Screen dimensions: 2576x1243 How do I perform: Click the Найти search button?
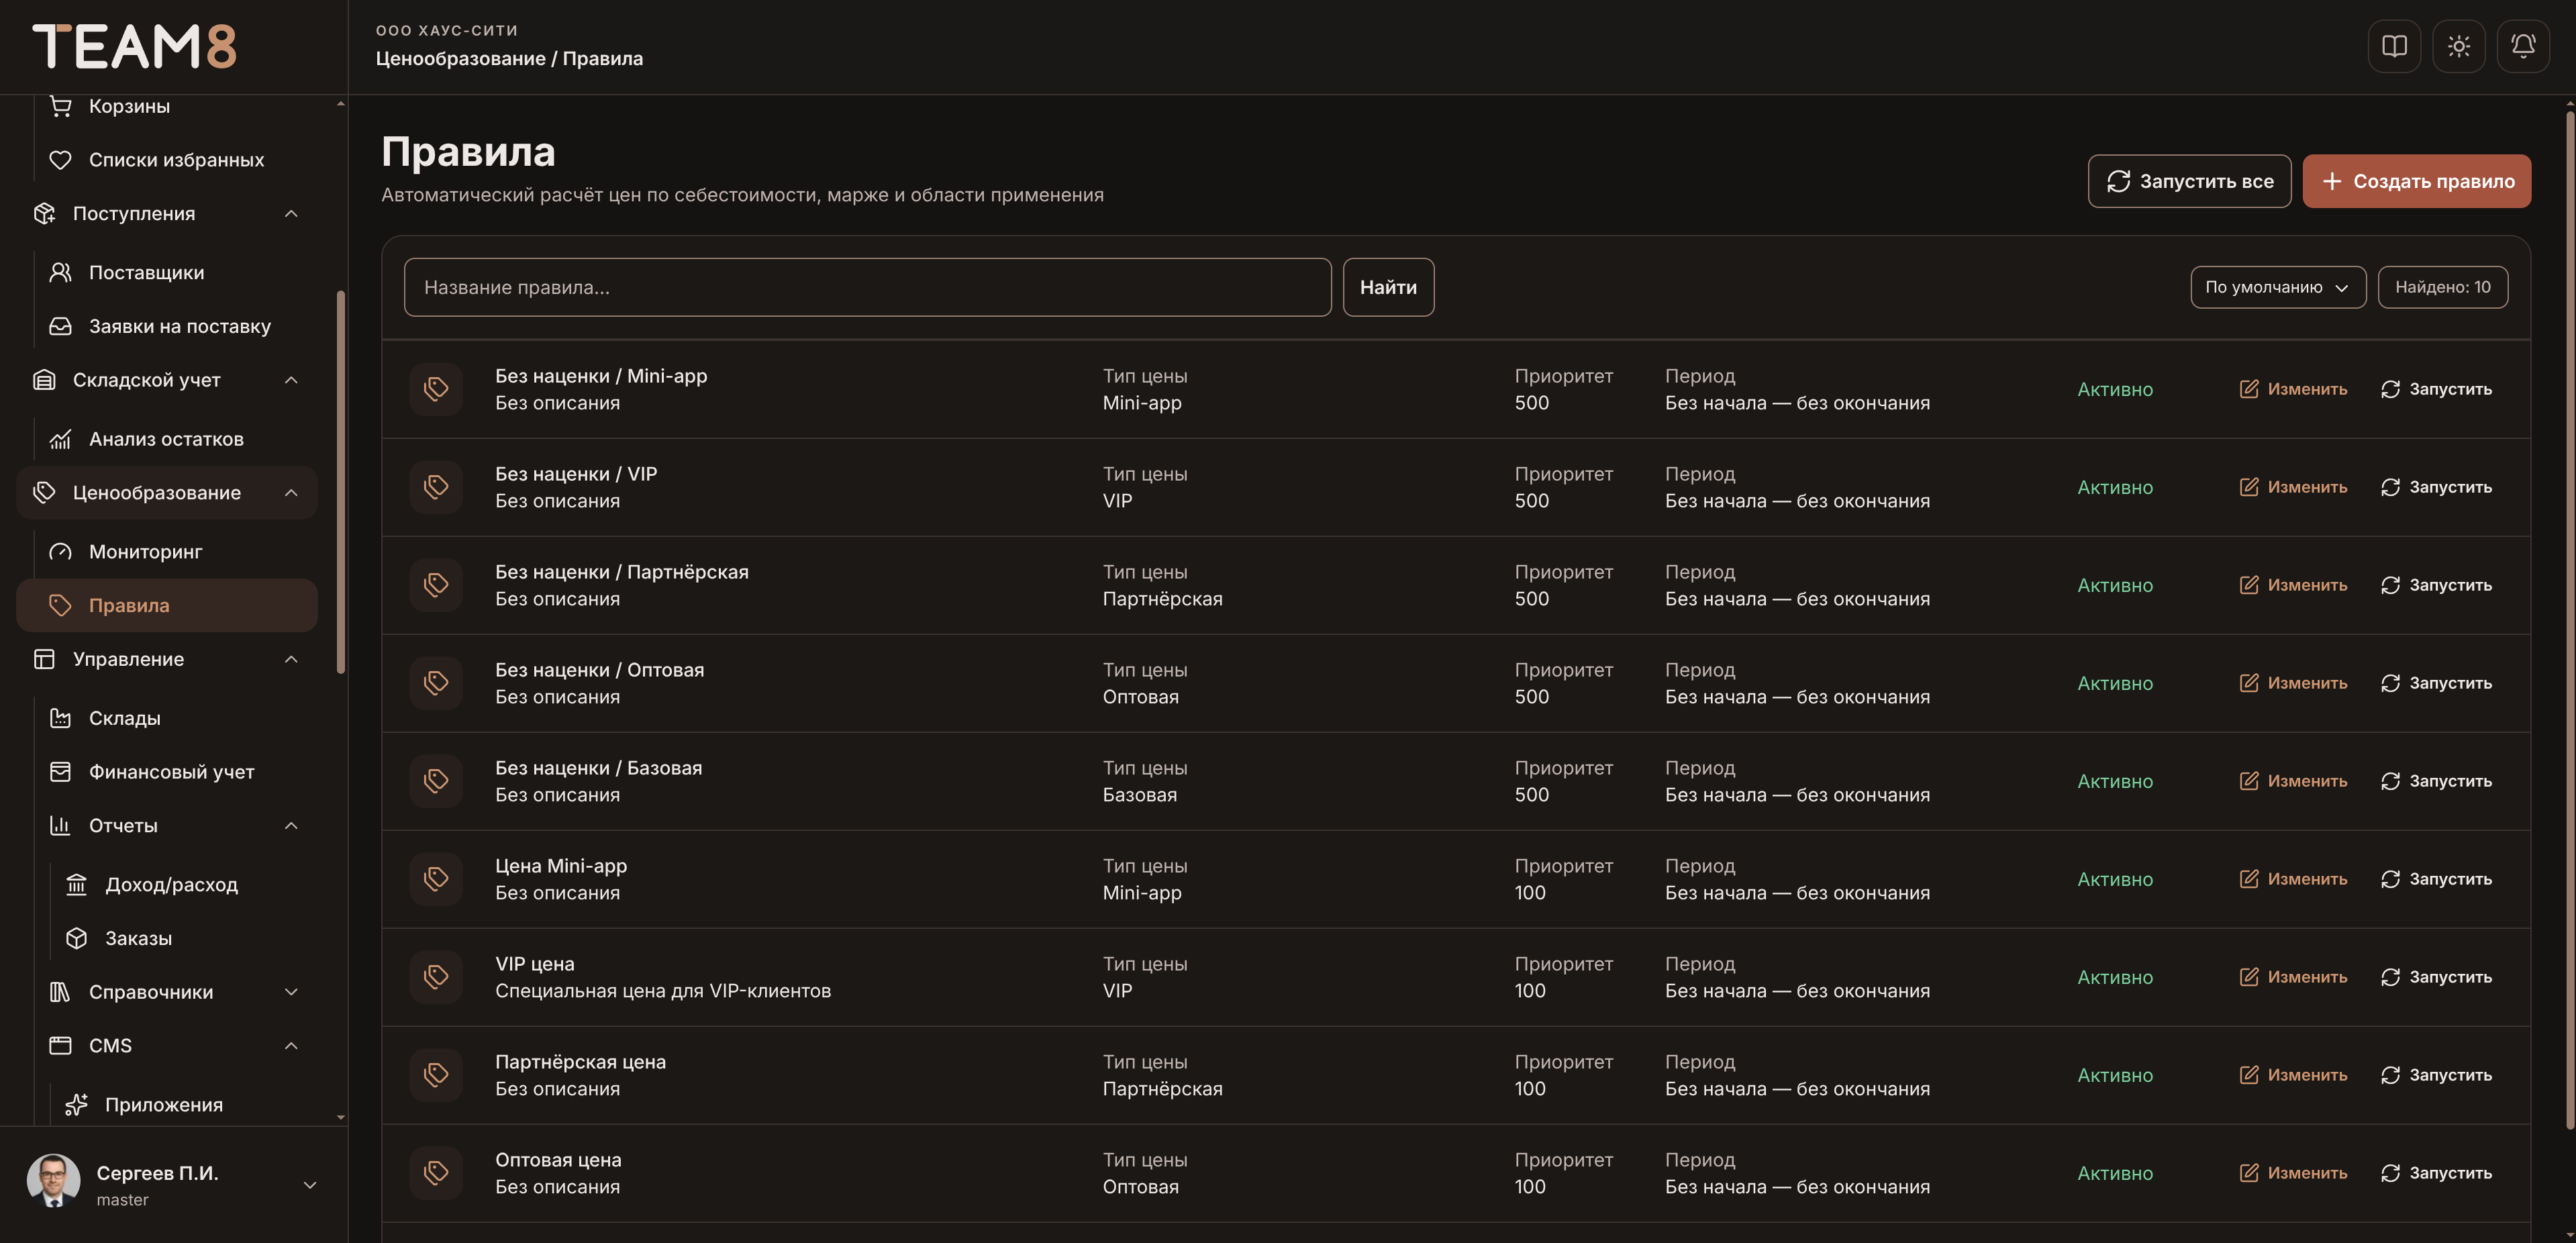(1388, 287)
